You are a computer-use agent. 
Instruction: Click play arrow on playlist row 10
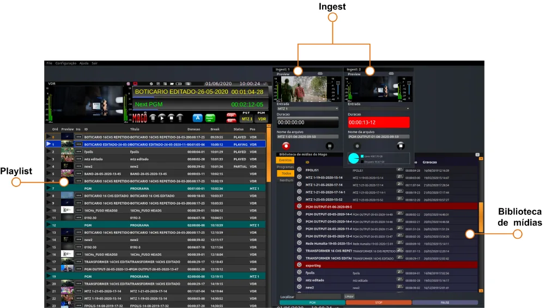tap(49, 210)
